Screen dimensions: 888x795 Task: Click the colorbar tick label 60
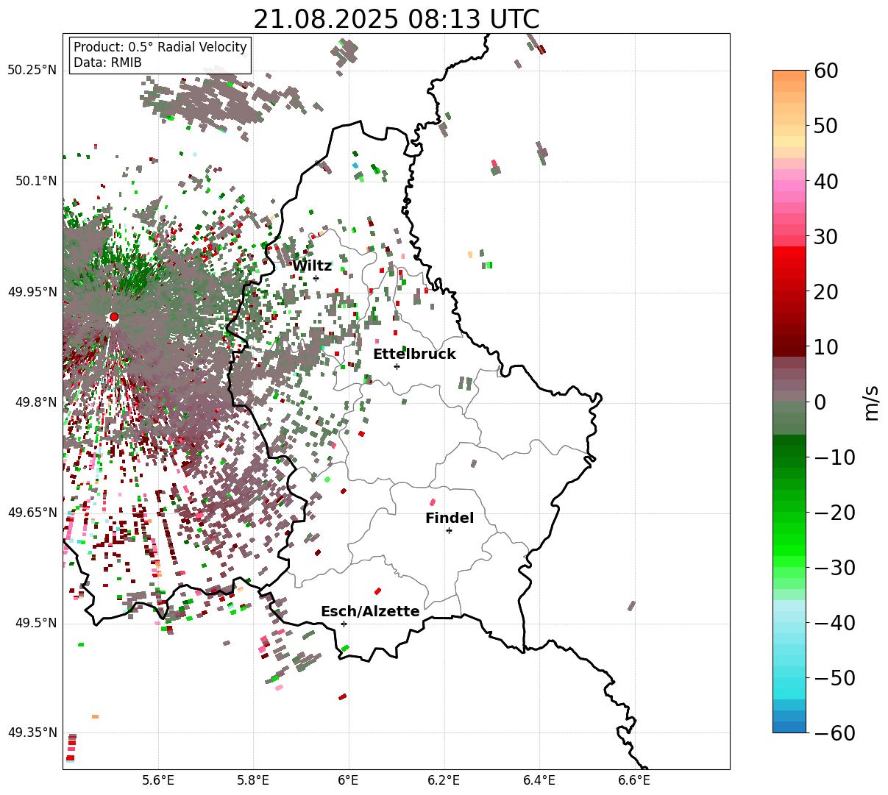(827, 71)
